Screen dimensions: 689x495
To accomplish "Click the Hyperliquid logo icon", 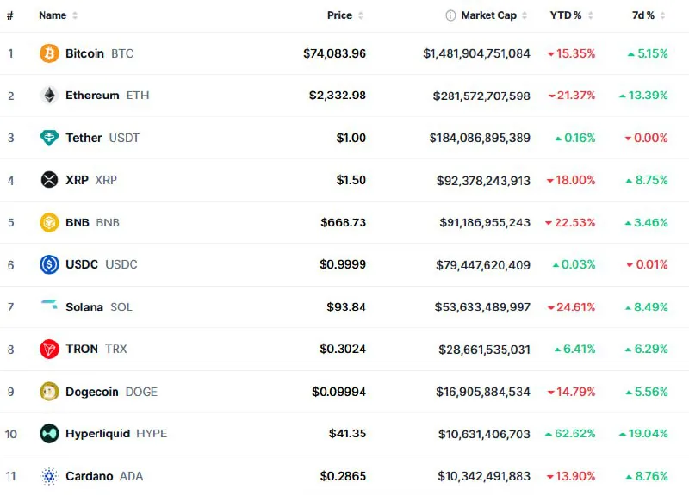I will [50, 434].
